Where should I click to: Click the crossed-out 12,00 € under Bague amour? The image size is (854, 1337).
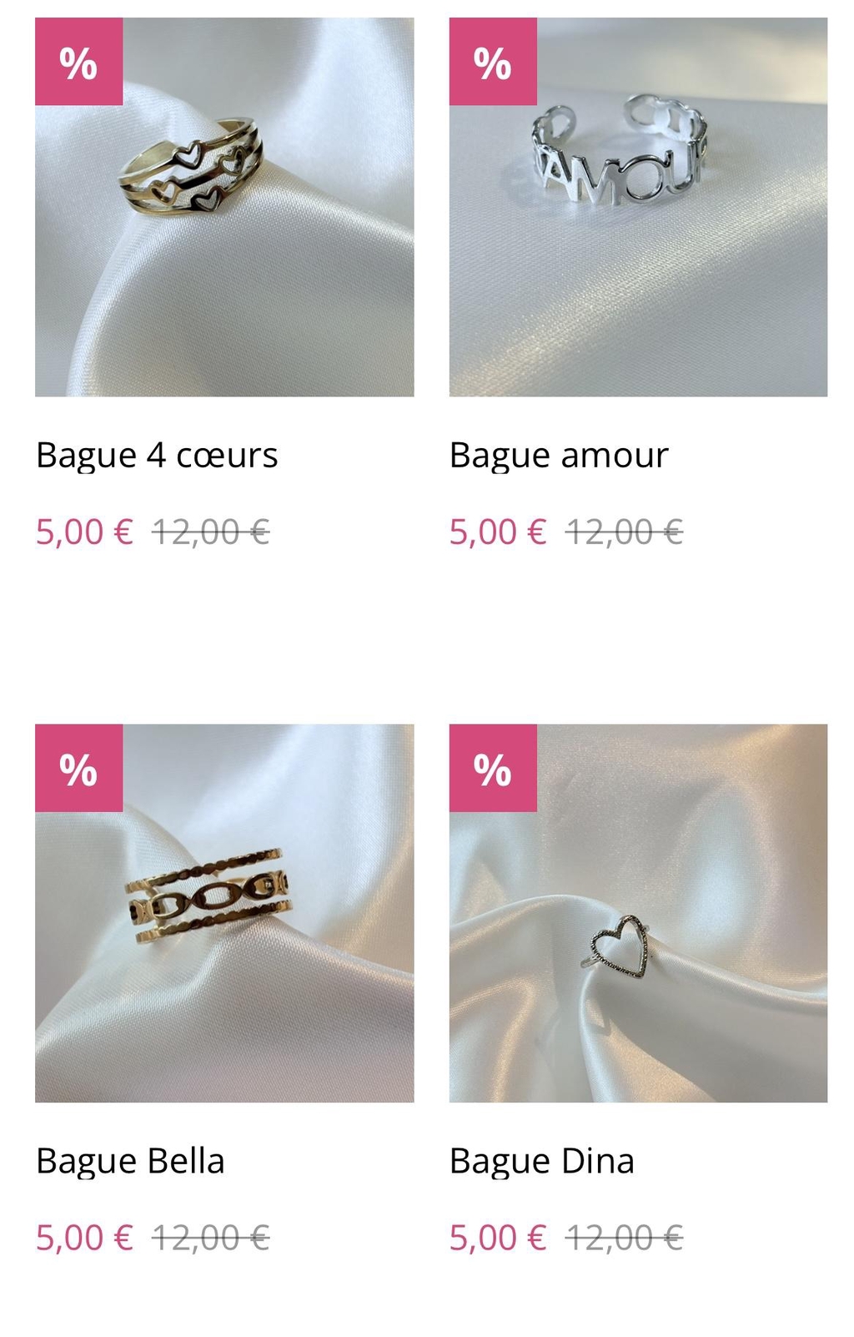tap(624, 532)
